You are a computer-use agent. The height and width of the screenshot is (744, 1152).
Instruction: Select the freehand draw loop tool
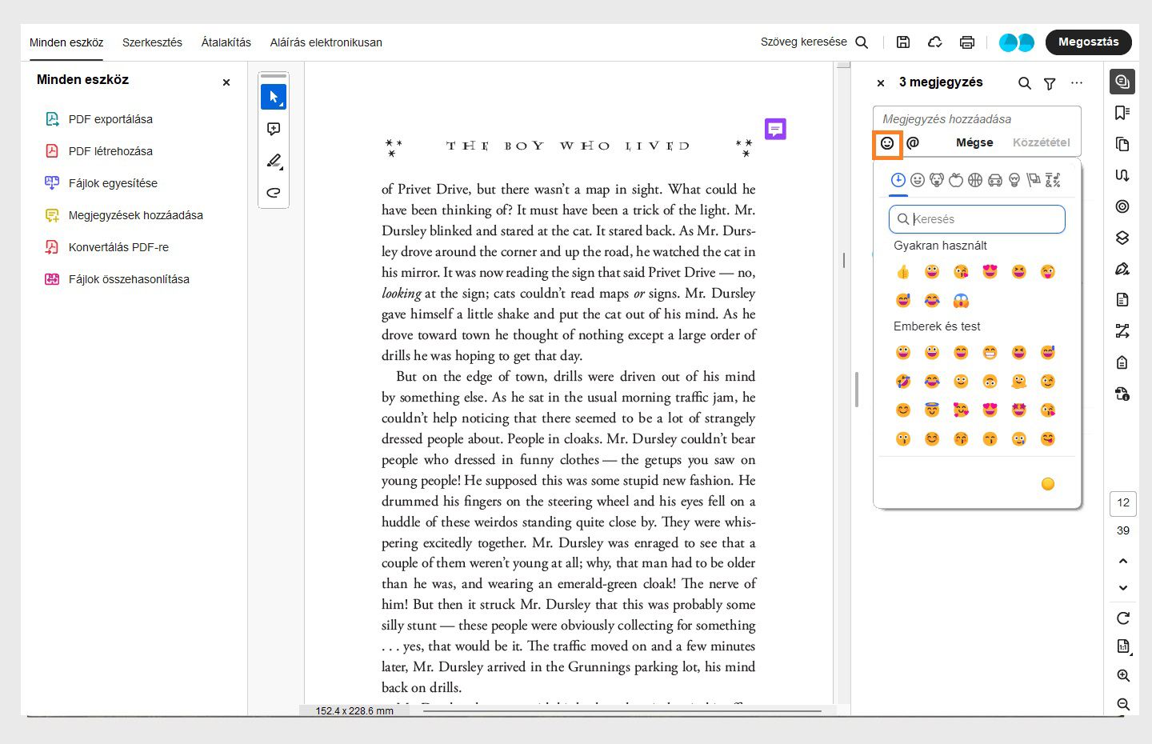[x=274, y=193]
